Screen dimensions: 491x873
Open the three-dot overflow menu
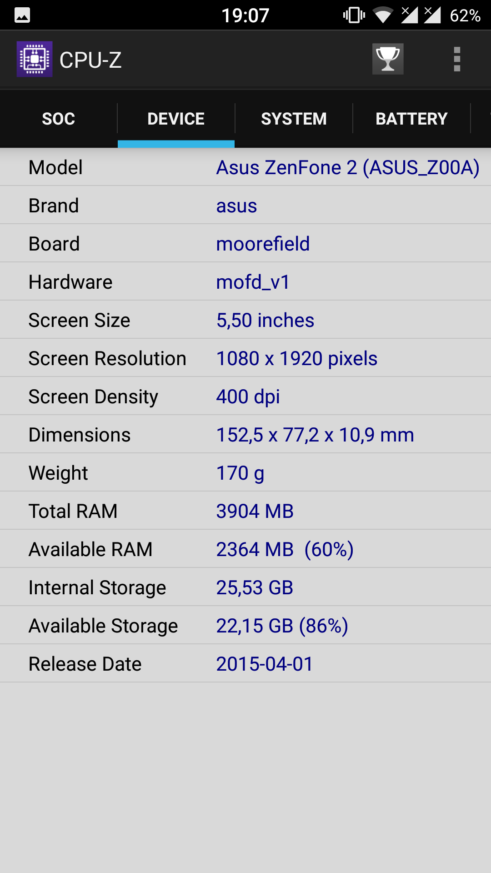457,59
